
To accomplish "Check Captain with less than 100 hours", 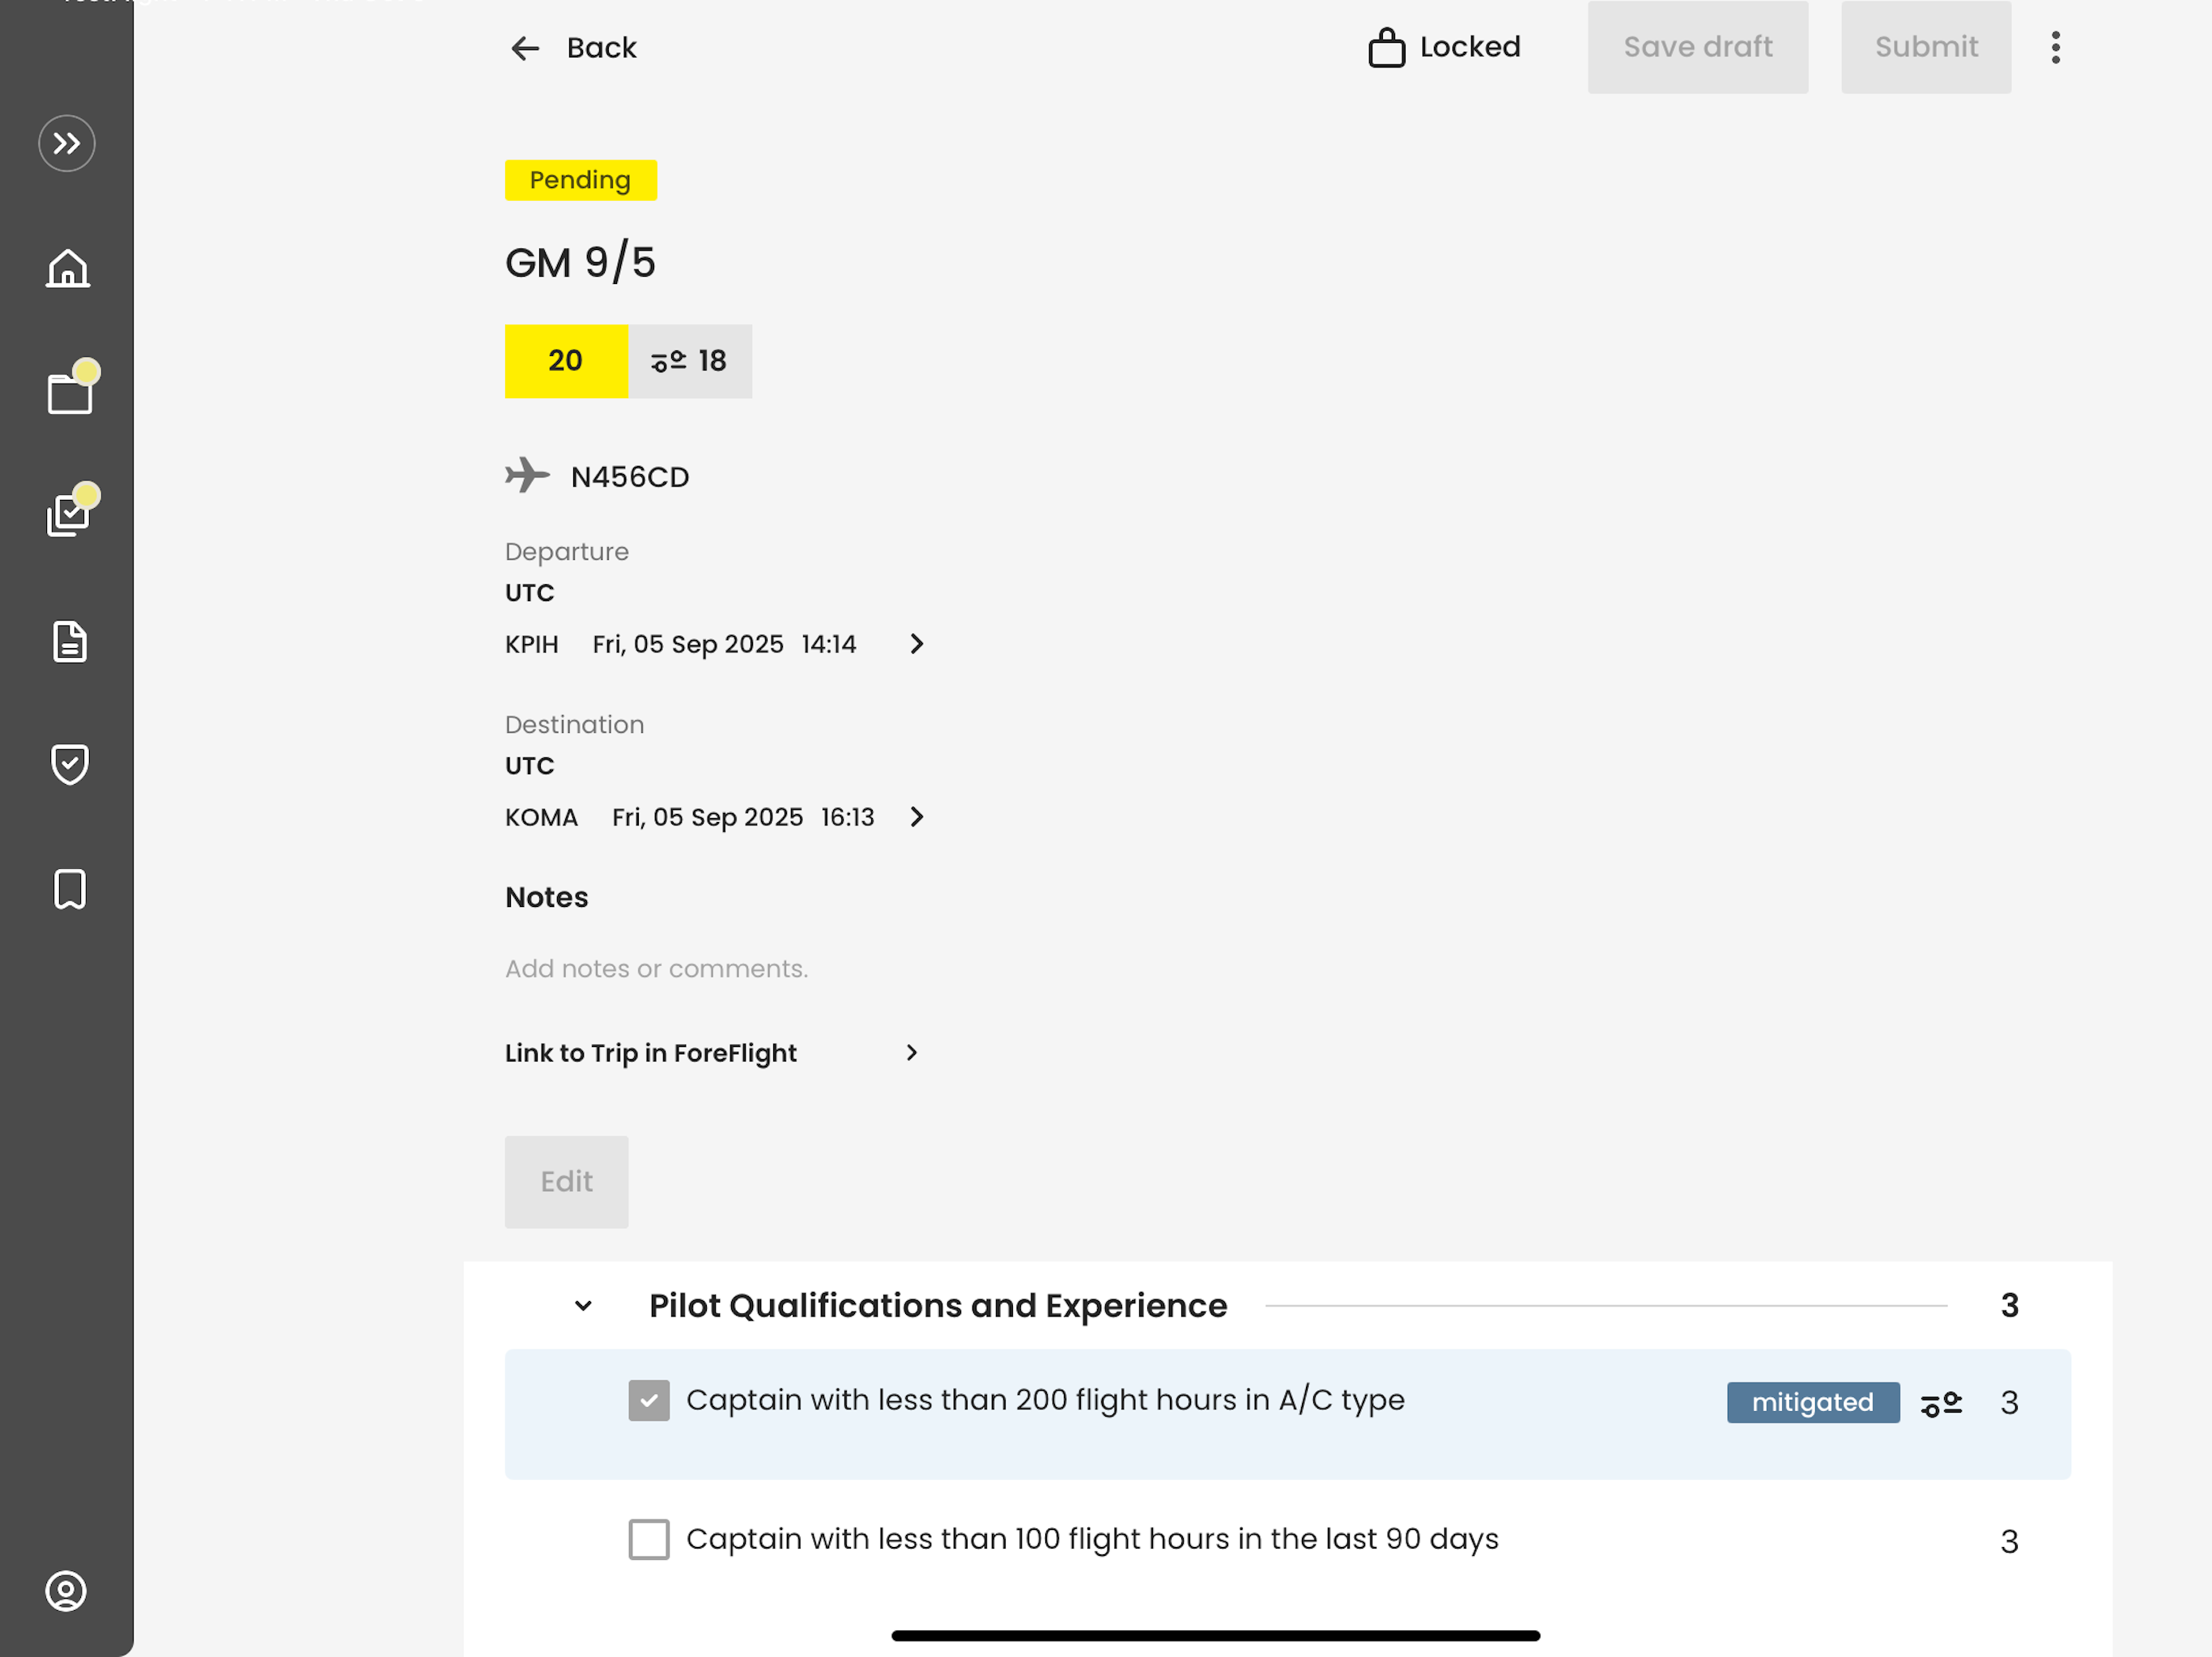I will click(649, 1539).
